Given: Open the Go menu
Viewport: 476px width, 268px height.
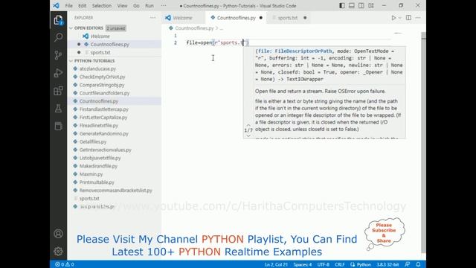Looking at the screenshot, I should [x=136, y=5].
